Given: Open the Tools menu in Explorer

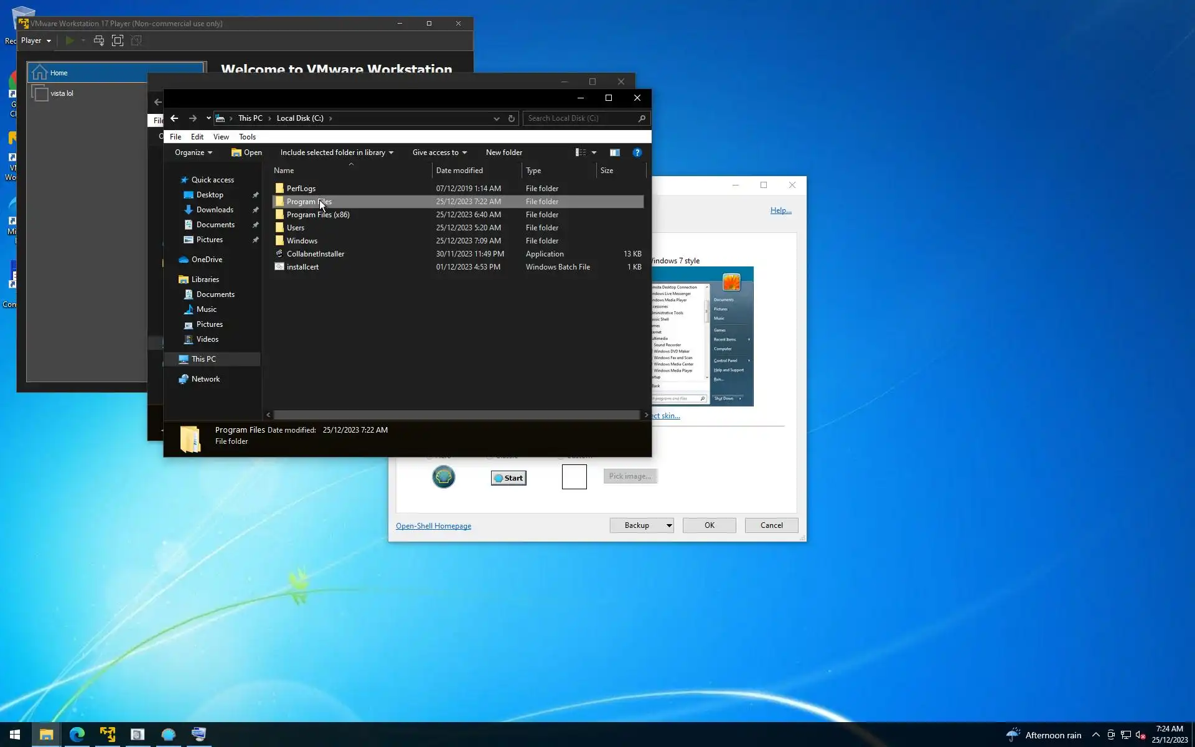Looking at the screenshot, I should 247,137.
